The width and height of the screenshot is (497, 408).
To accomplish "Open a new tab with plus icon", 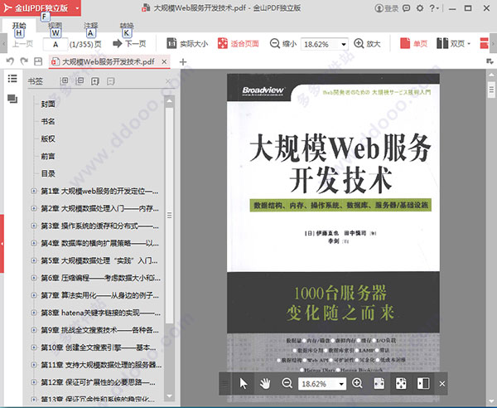I will click(183, 62).
